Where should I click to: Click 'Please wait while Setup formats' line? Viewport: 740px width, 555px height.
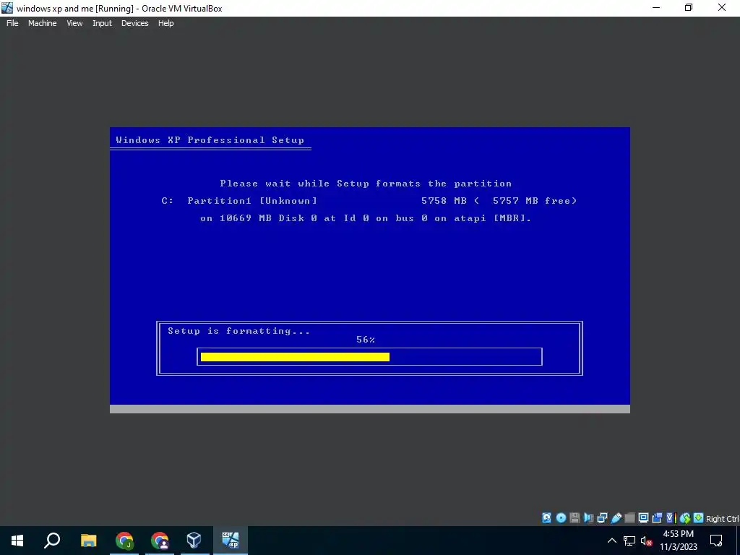366,183
